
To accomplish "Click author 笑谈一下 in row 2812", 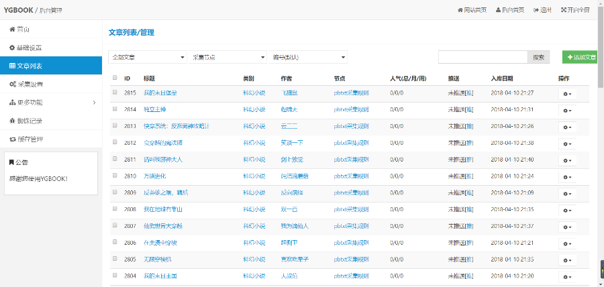I will pos(292,143).
